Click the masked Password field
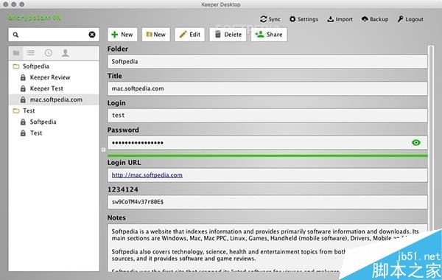Viewport: 442px width, 280px height. 267,143
